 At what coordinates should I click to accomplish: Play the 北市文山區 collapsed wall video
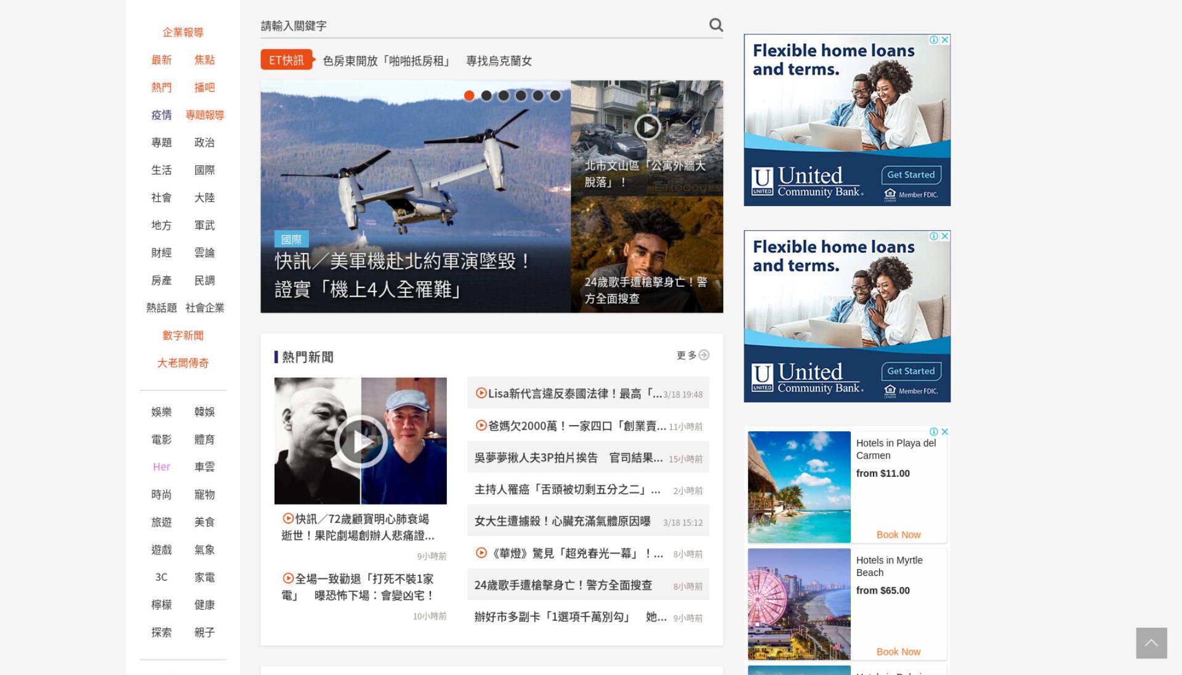pyautogui.click(x=647, y=127)
